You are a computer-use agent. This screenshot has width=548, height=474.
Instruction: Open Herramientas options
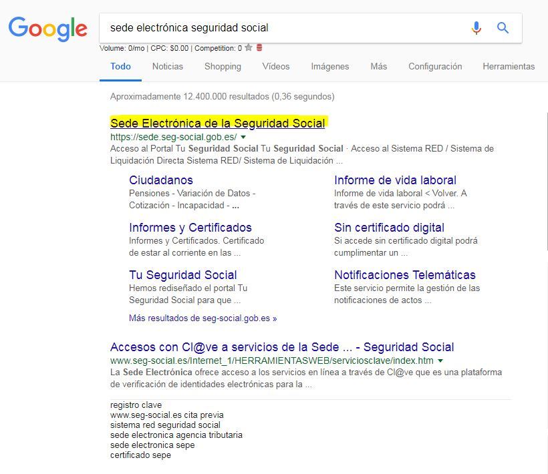pyautogui.click(x=509, y=66)
